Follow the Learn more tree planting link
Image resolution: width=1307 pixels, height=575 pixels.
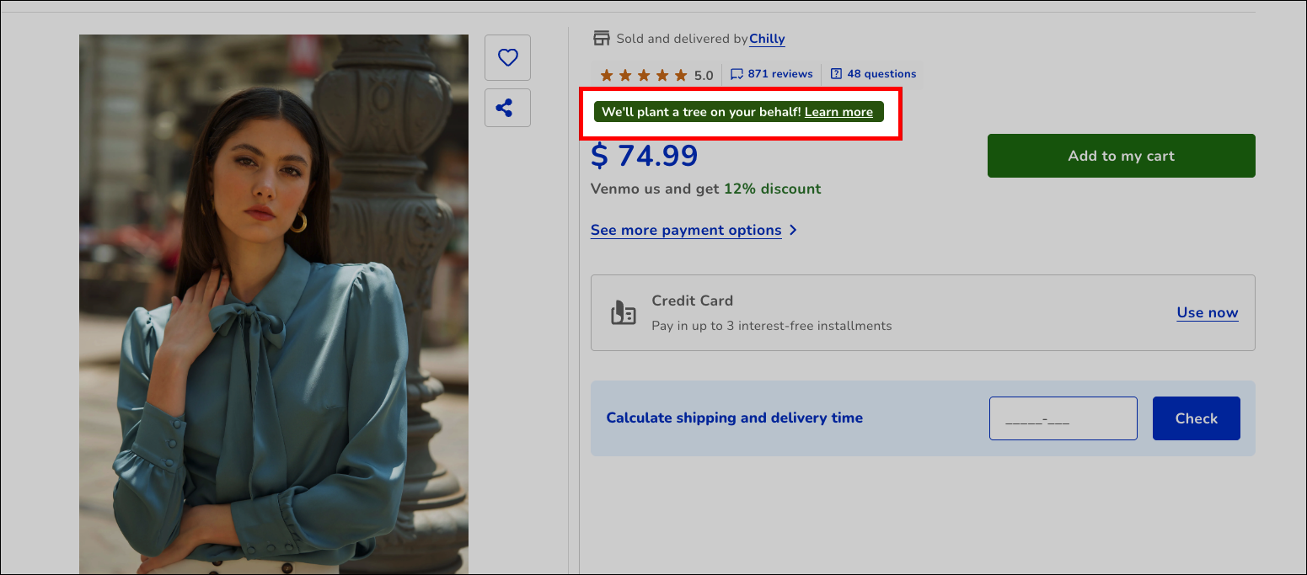[838, 112]
